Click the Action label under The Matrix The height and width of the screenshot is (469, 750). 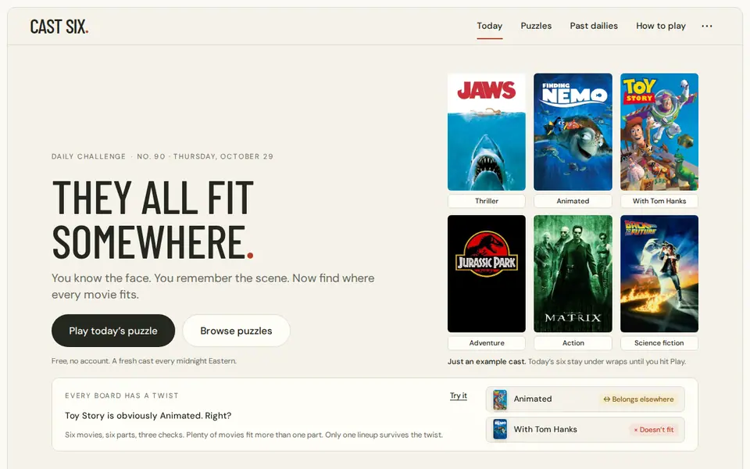pyautogui.click(x=573, y=342)
